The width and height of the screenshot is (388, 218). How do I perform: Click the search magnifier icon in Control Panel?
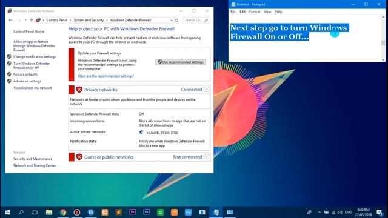pyautogui.click(x=206, y=20)
